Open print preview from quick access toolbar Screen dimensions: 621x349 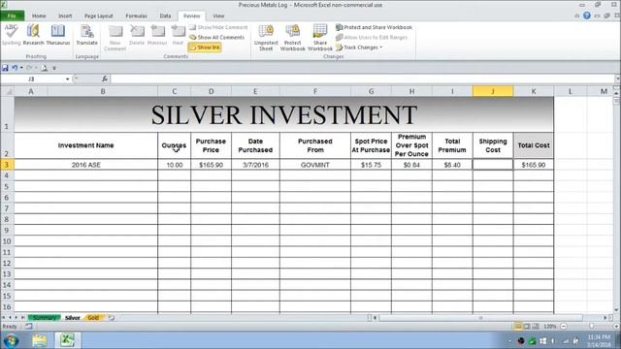44,68
